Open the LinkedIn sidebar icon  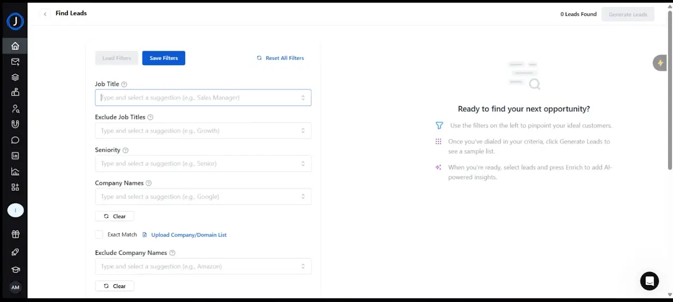click(x=15, y=156)
